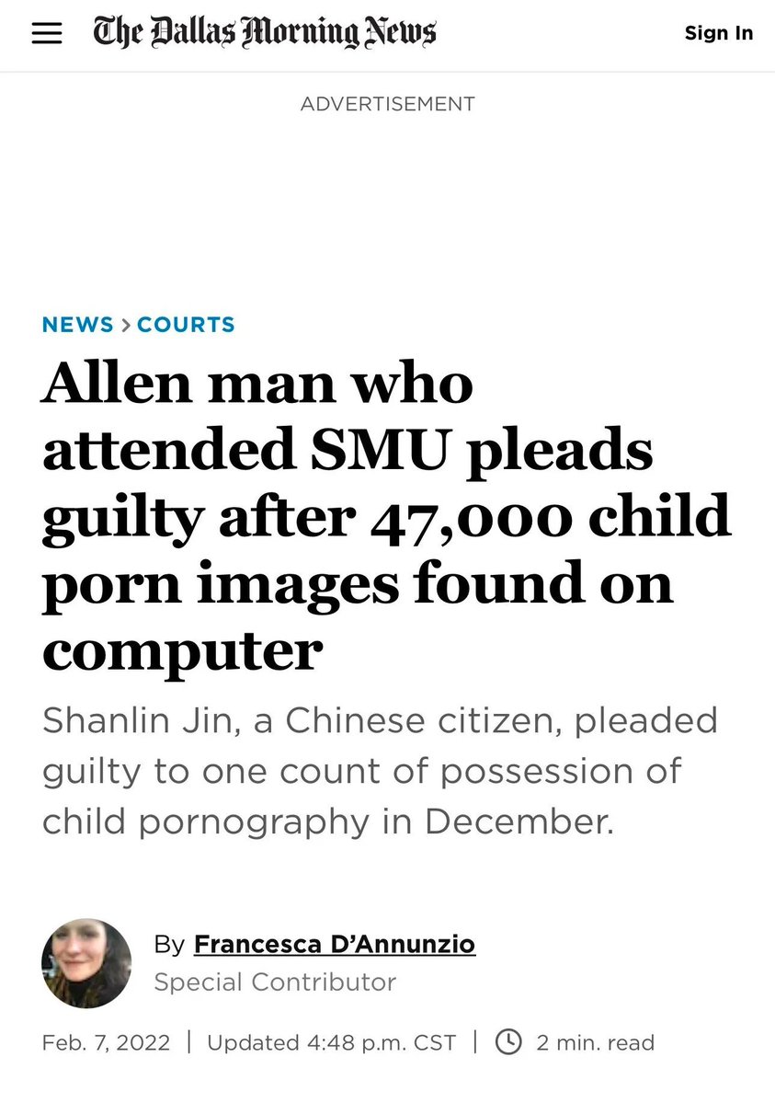
Task: Click the name Shanlin Jin in the subheadline
Action: (135, 720)
